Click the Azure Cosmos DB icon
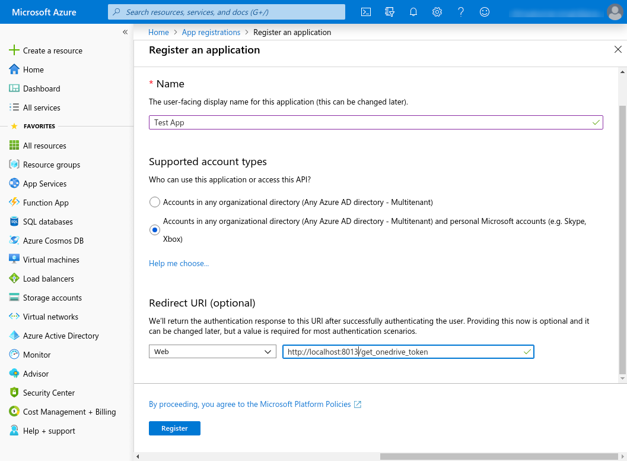This screenshot has height=461, width=627. [14, 240]
